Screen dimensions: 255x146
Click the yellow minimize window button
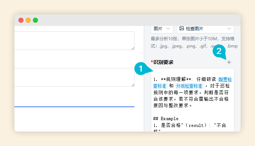point(28,20)
